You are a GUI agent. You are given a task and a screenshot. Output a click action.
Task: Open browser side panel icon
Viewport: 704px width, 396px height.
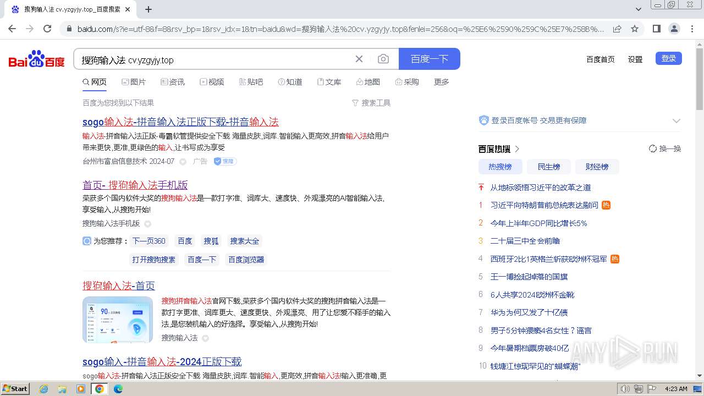coord(656,29)
